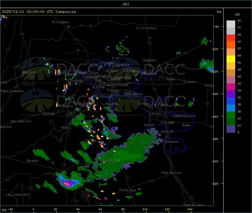Click the 'Divisadero' place label
Image resolution: width=252 pixels, height=213 pixels.
pos(60,22)
